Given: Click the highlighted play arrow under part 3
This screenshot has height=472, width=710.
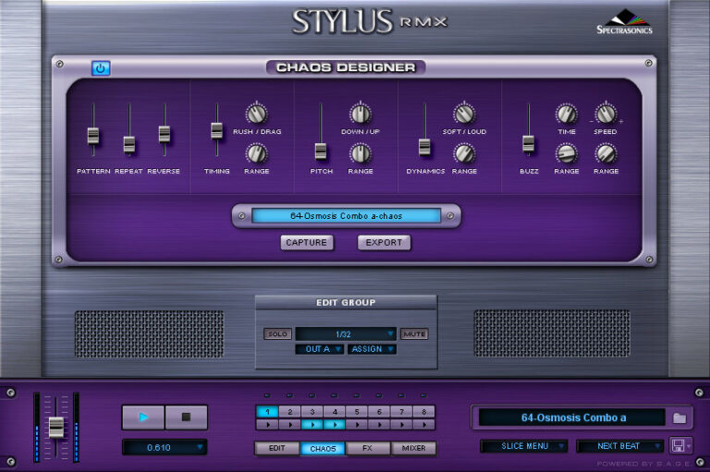Looking at the screenshot, I should click(312, 425).
